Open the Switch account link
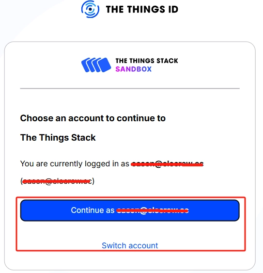The height and width of the screenshot is (273, 263). (130, 245)
